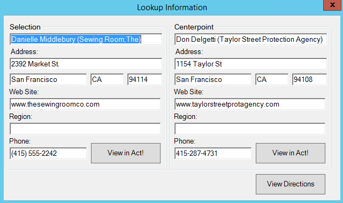Click the Web Site: label under Centerpoint
The image size is (343, 203).
[x=188, y=92]
